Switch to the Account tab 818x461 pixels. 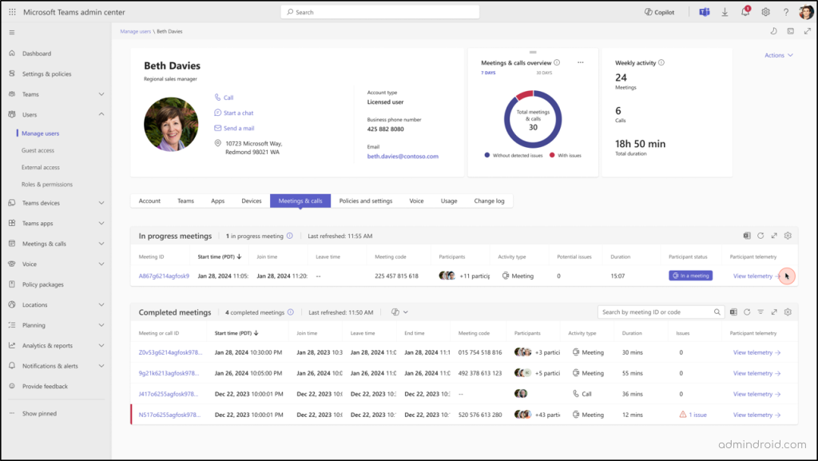click(149, 201)
